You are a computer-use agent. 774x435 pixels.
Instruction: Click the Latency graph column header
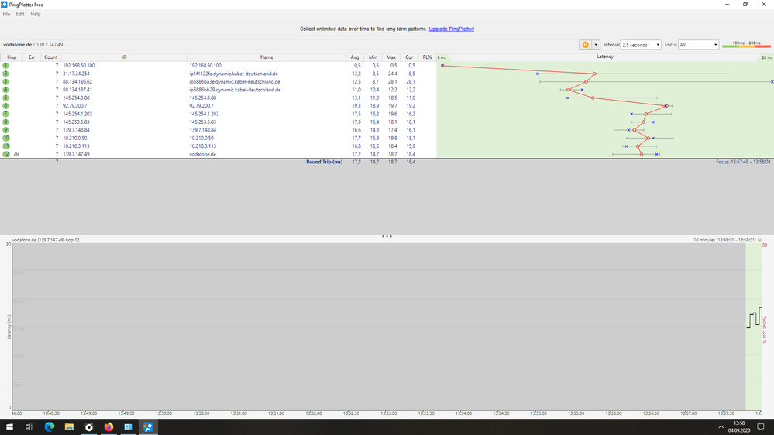click(604, 57)
